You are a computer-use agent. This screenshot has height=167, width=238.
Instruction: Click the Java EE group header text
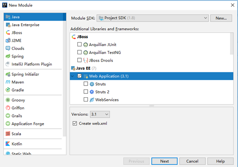(x=83, y=68)
